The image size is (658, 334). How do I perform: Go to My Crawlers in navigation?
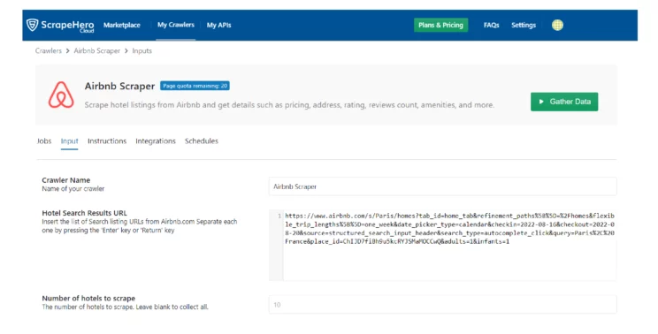[176, 25]
